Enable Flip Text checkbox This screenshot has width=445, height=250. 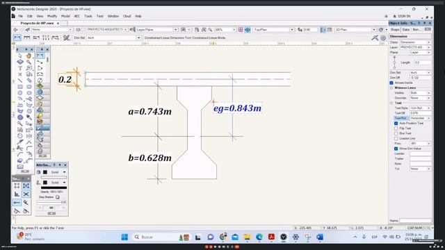point(396,128)
